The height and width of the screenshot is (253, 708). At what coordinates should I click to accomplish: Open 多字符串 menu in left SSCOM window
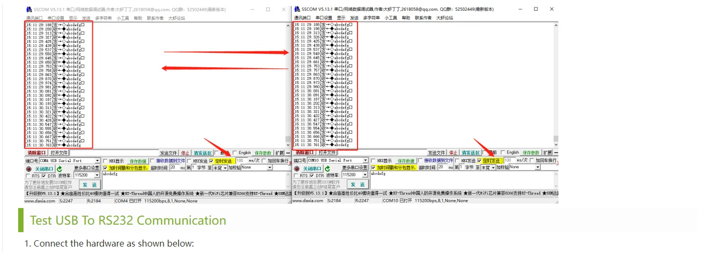coord(103,18)
